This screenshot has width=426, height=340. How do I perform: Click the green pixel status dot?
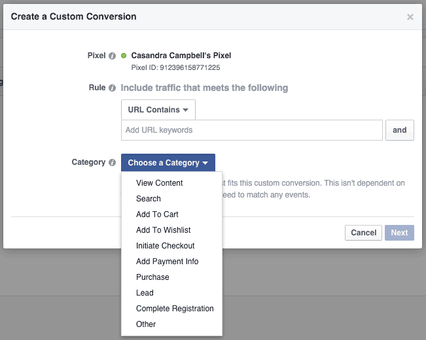[124, 56]
